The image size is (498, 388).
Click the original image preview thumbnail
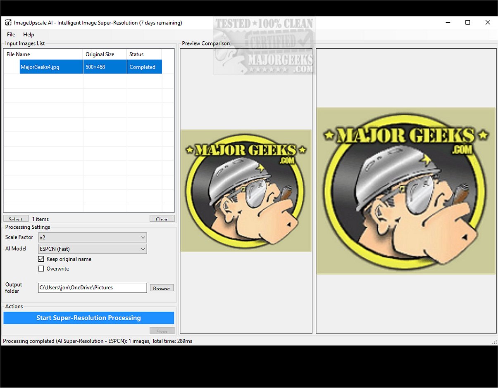tap(246, 190)
